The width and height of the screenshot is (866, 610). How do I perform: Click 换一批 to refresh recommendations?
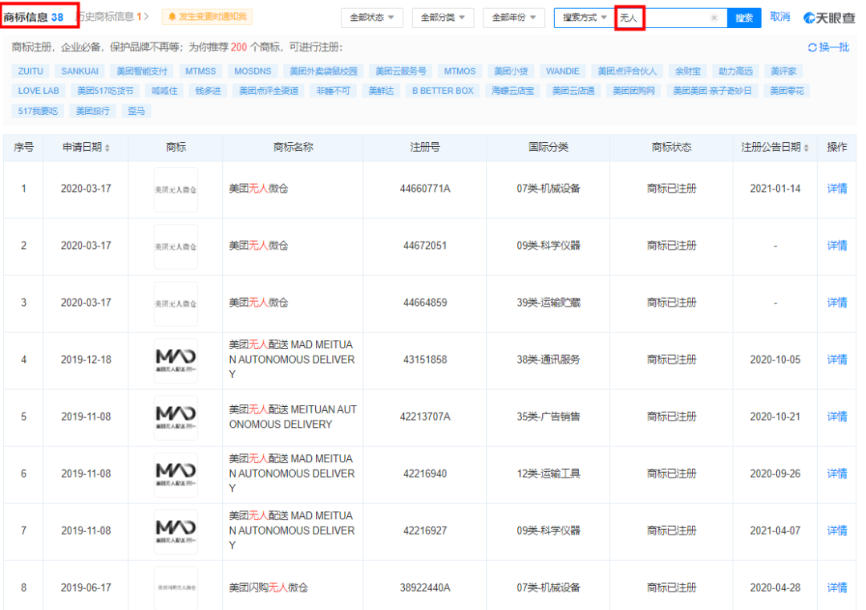pos(833,47)
